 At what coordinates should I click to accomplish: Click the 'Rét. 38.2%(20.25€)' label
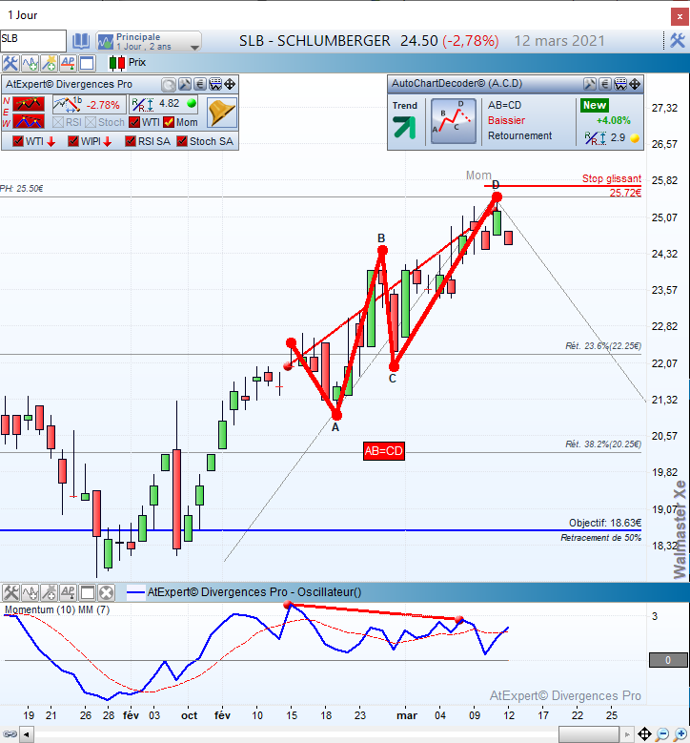click(603, 444)
